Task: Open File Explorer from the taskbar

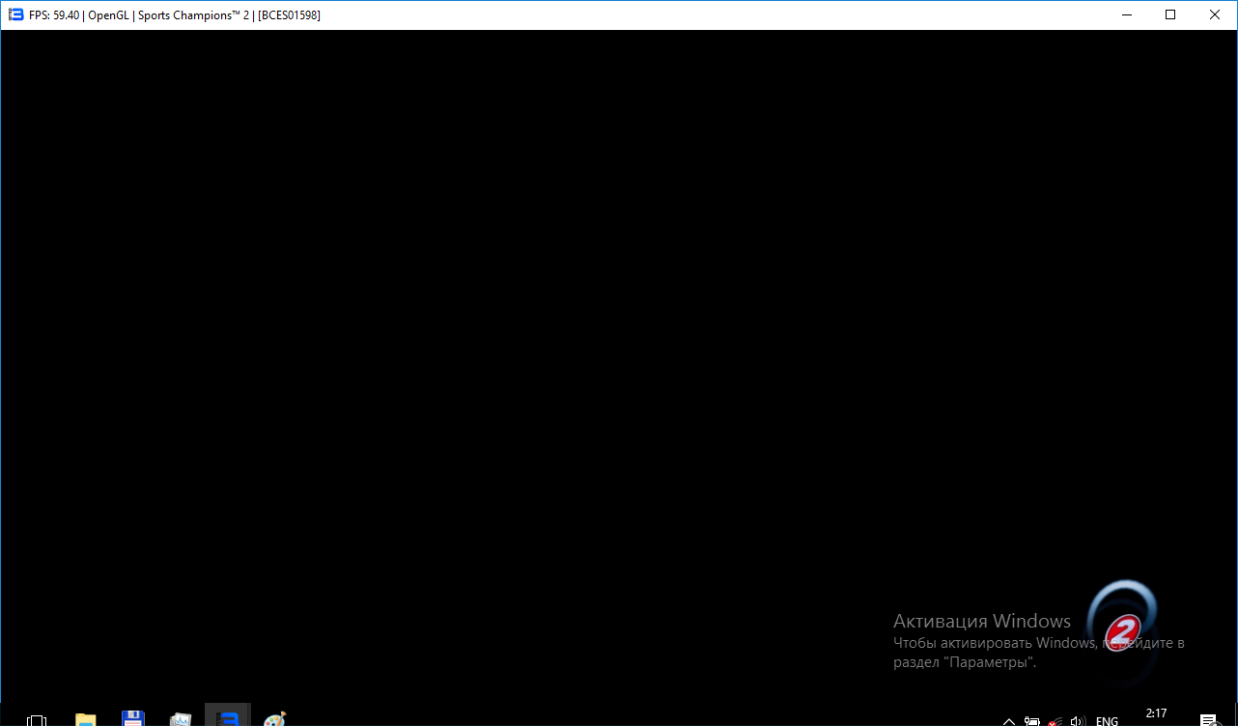Action: [86, 719]
